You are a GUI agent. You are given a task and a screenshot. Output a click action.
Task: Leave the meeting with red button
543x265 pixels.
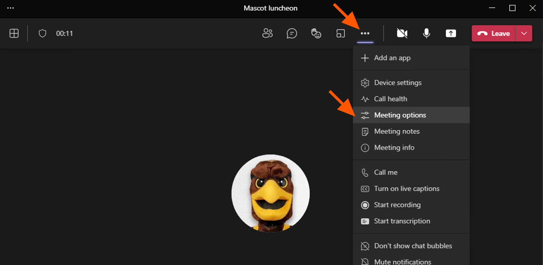(494, 33)
